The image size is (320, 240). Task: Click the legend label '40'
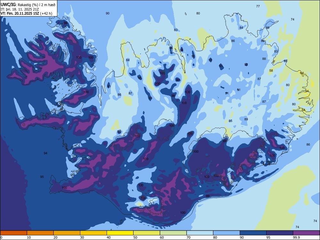tap(109, 237)
